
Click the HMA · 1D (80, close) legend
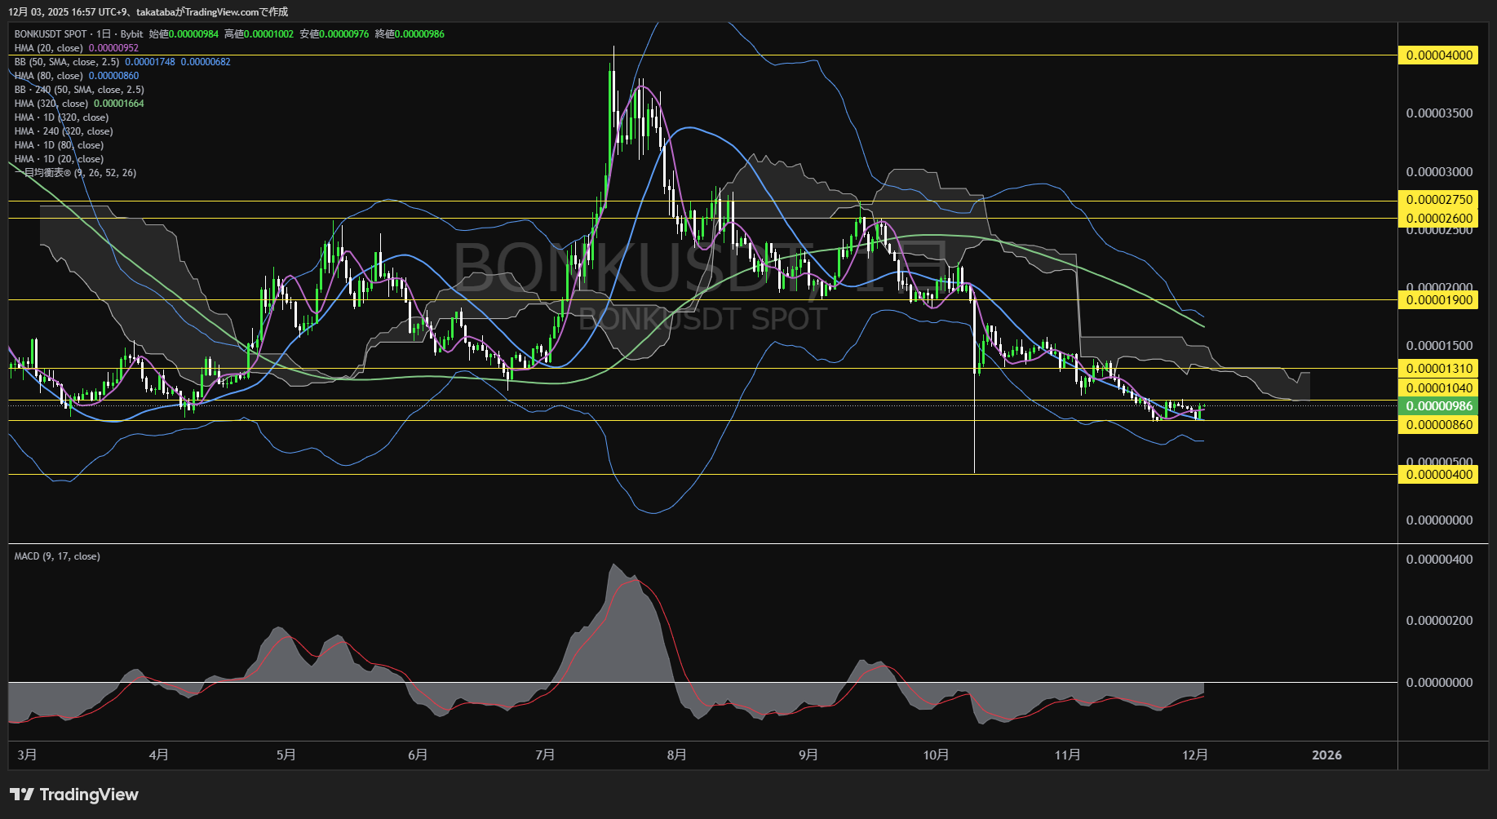point(59,145)
